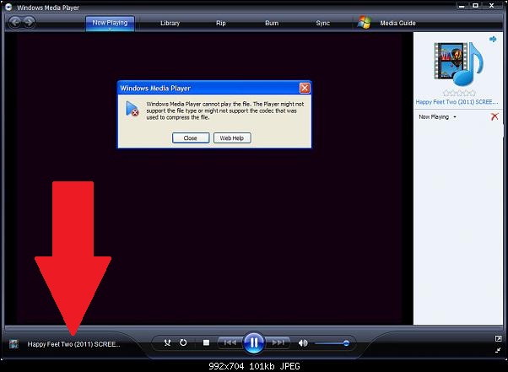
Task: Clear the list pane with red X
Action: click(x=494, y=116)
